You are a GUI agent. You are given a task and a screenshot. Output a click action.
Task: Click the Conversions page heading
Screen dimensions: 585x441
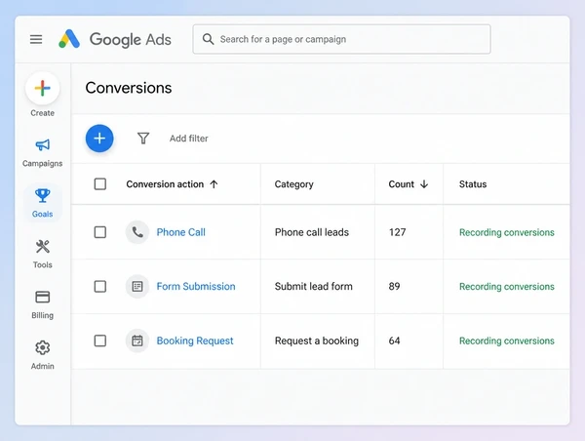pyautogui.click(x=129, y=88)
